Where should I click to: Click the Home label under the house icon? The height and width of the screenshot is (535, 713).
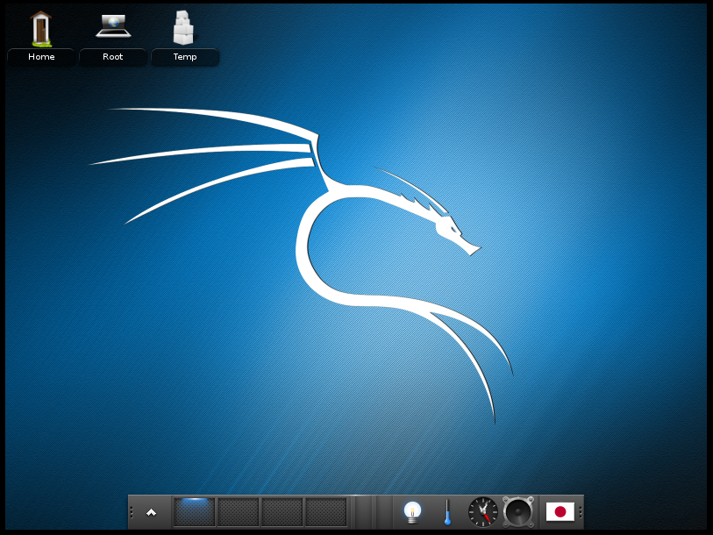point(41,57)
